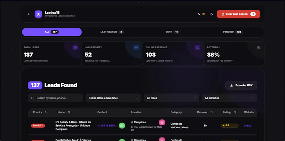Click the Total Leads 137 card

pos(51,53)
